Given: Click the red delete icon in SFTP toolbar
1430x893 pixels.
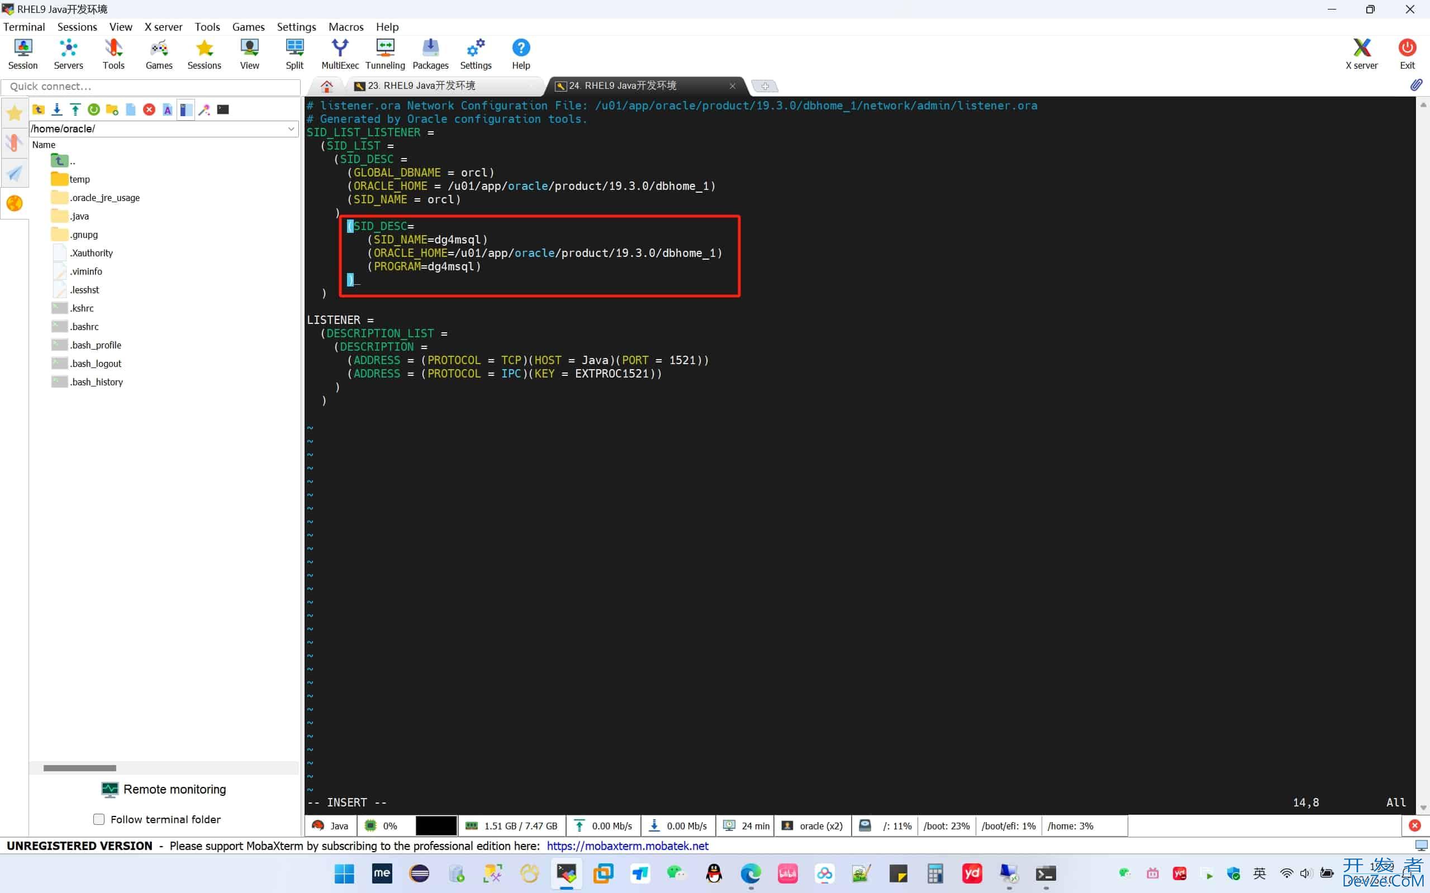Looking at the screenshot, I should pyautogui.click(x=149, y=109).
